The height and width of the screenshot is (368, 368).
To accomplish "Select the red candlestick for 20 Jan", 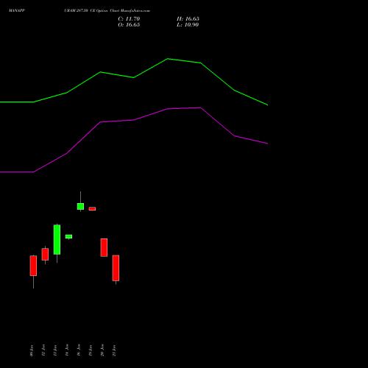I will point(104,247).
